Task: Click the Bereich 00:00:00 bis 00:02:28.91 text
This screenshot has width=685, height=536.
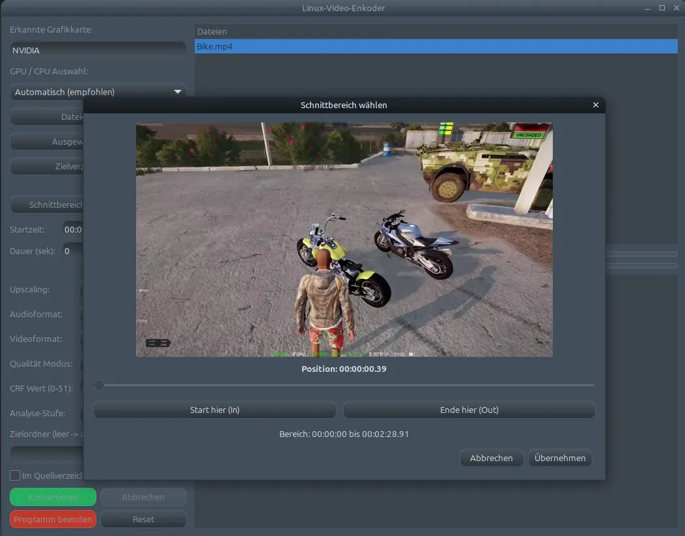Action: point(344,434)
